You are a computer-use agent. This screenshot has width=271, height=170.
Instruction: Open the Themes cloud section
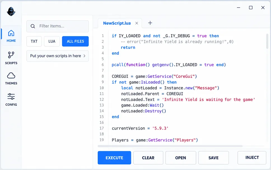coord(11,79)
